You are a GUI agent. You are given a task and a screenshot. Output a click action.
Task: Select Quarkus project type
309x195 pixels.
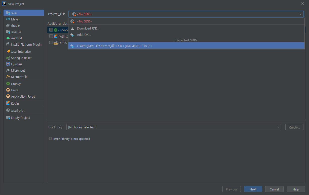pyautogui.click(x=24, y=64)
